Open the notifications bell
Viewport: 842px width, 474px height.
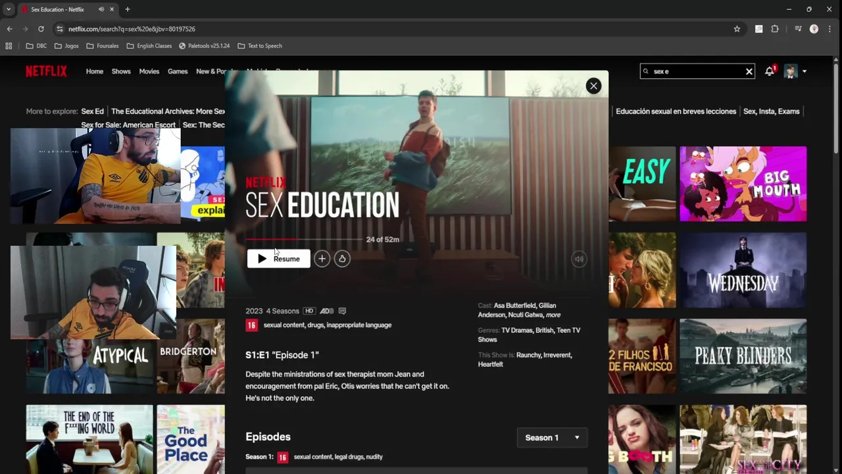[769, 71]
